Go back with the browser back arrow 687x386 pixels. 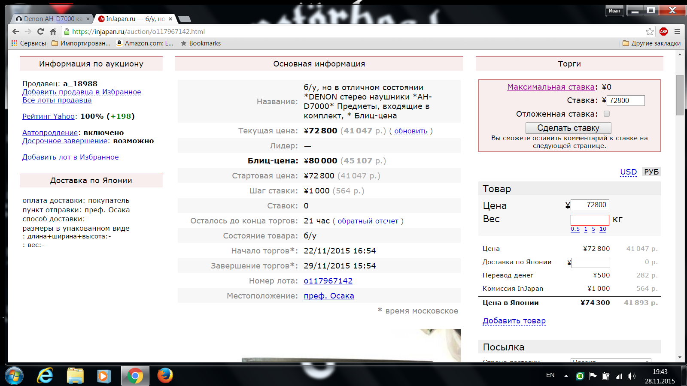(15, 31)
